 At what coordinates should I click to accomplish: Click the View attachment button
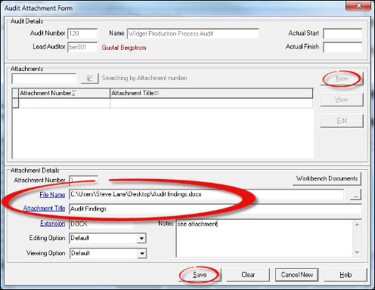point(342,100)
